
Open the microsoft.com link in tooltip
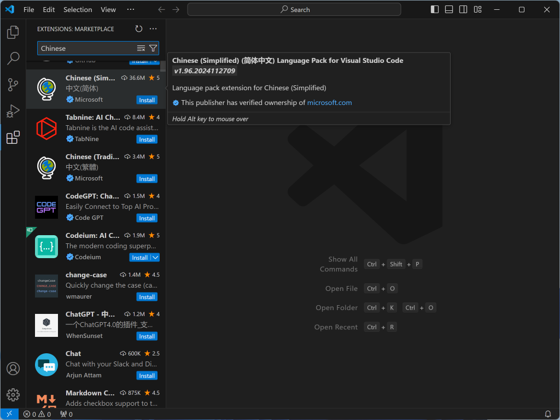click(329, 102)
